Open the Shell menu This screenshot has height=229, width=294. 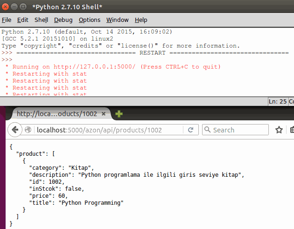click(x=41, y=20)
